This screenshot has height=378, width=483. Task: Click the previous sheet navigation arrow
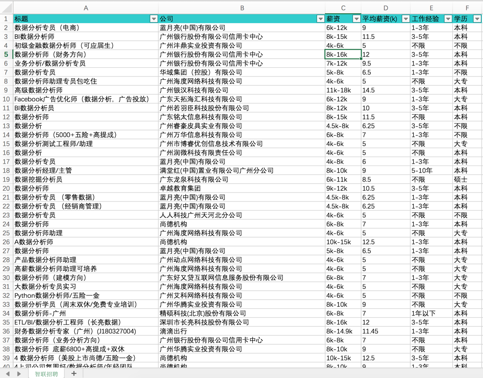(8, 374)
